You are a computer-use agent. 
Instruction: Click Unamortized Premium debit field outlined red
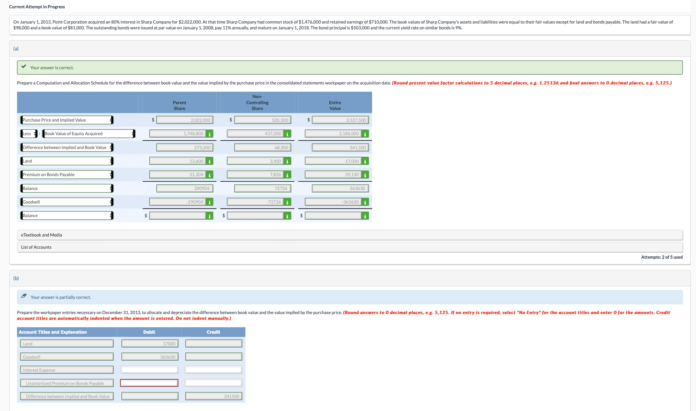[x=149, y=383]
